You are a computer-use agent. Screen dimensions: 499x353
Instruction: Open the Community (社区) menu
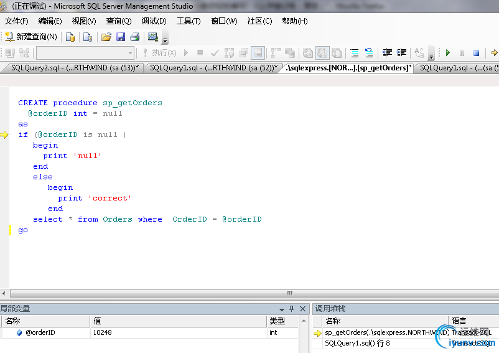259,21
